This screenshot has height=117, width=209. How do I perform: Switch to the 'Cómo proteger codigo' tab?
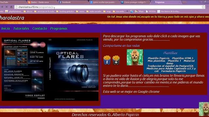[135, 2]
